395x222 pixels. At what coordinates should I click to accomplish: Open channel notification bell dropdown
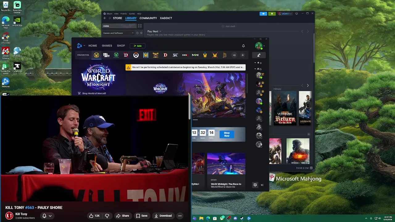point(47,216)
